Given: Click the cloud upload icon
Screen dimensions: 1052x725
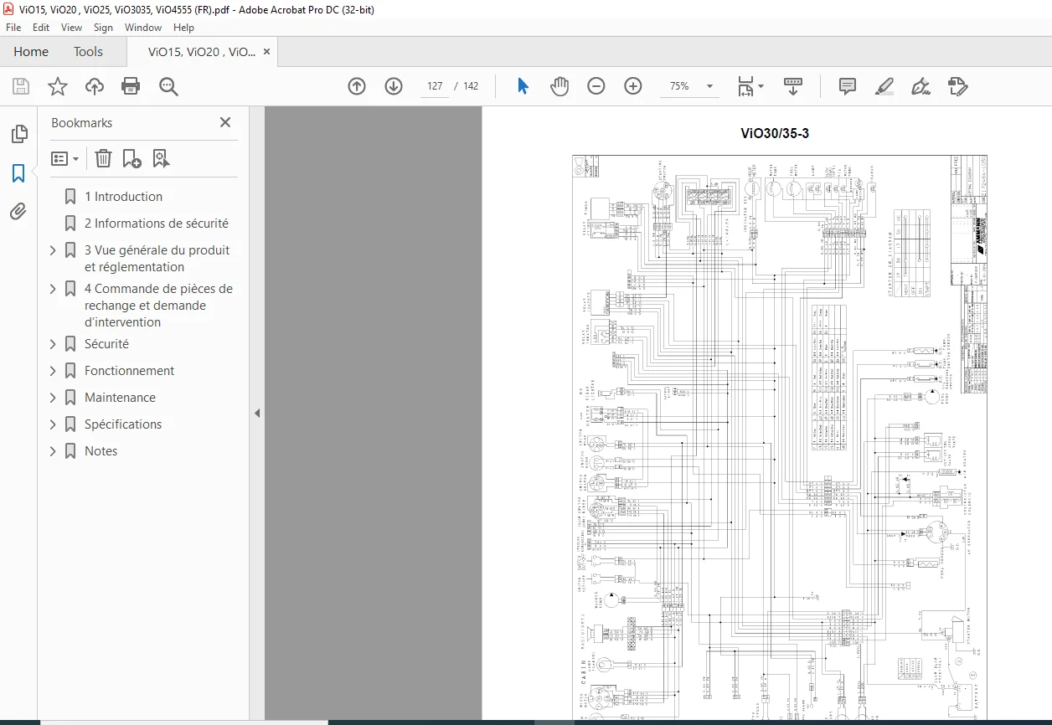Looking at the screenshot, I should tap(95, 86).
